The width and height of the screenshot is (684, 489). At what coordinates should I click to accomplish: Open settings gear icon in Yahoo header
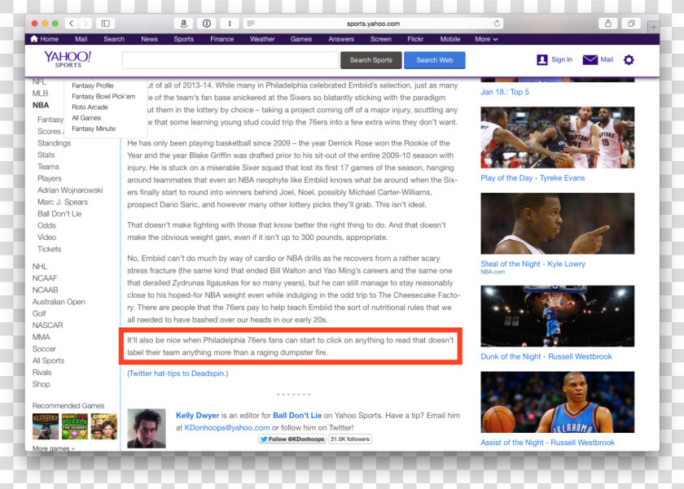(629, 59)
